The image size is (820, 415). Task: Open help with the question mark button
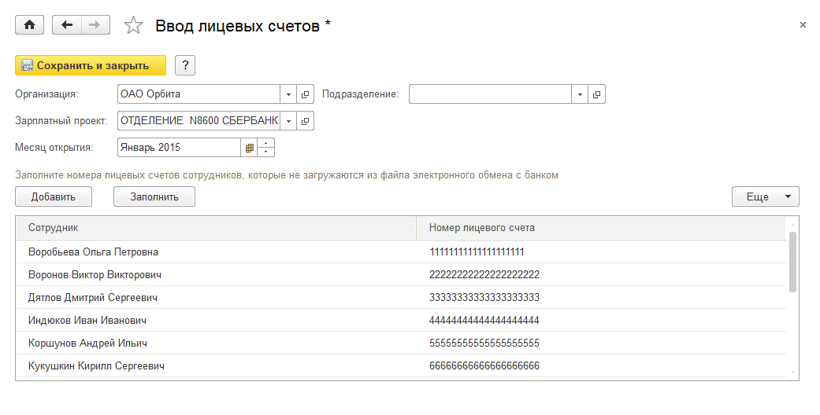pos(185,65)
